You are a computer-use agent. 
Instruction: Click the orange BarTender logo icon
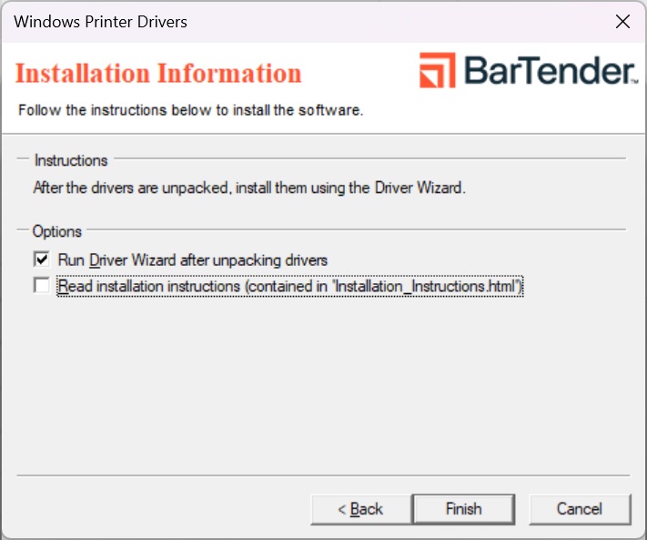click(x=438, y=71)
